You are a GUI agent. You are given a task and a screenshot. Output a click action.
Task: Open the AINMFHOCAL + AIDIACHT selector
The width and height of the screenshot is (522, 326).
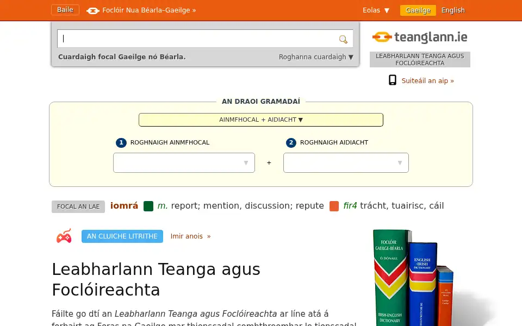pos(261,120)
